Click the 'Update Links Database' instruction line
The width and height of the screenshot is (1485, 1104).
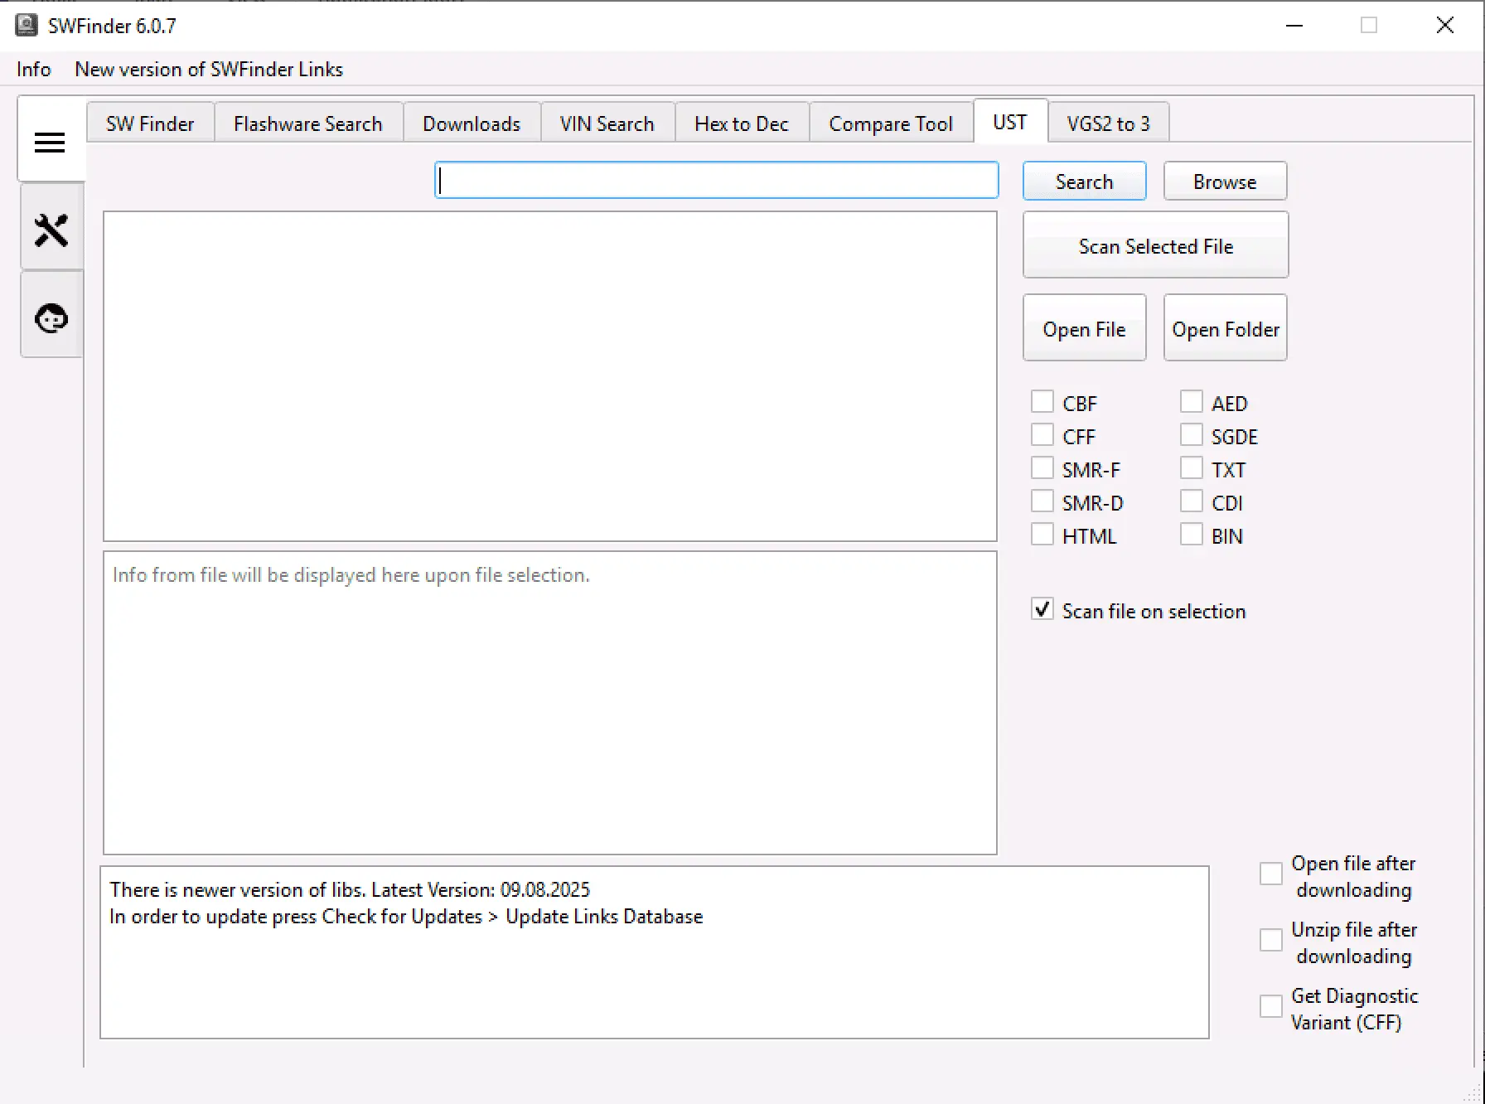tap(406, 917)
